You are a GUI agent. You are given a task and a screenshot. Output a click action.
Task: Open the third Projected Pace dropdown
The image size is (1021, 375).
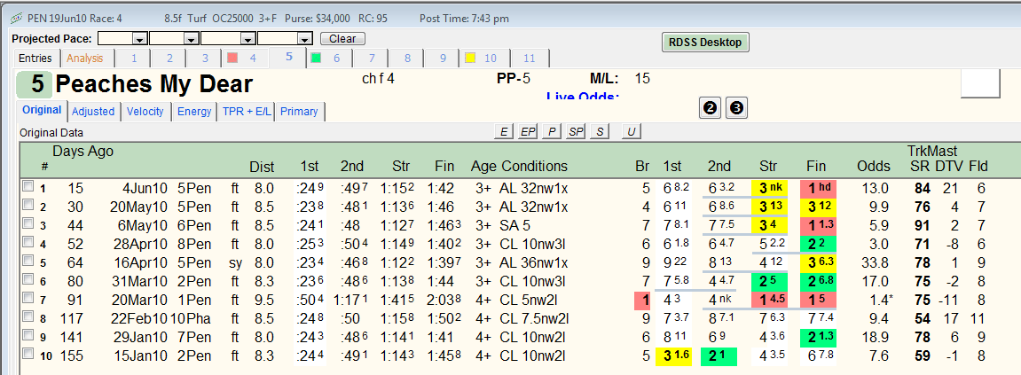[x=249, y=38]
